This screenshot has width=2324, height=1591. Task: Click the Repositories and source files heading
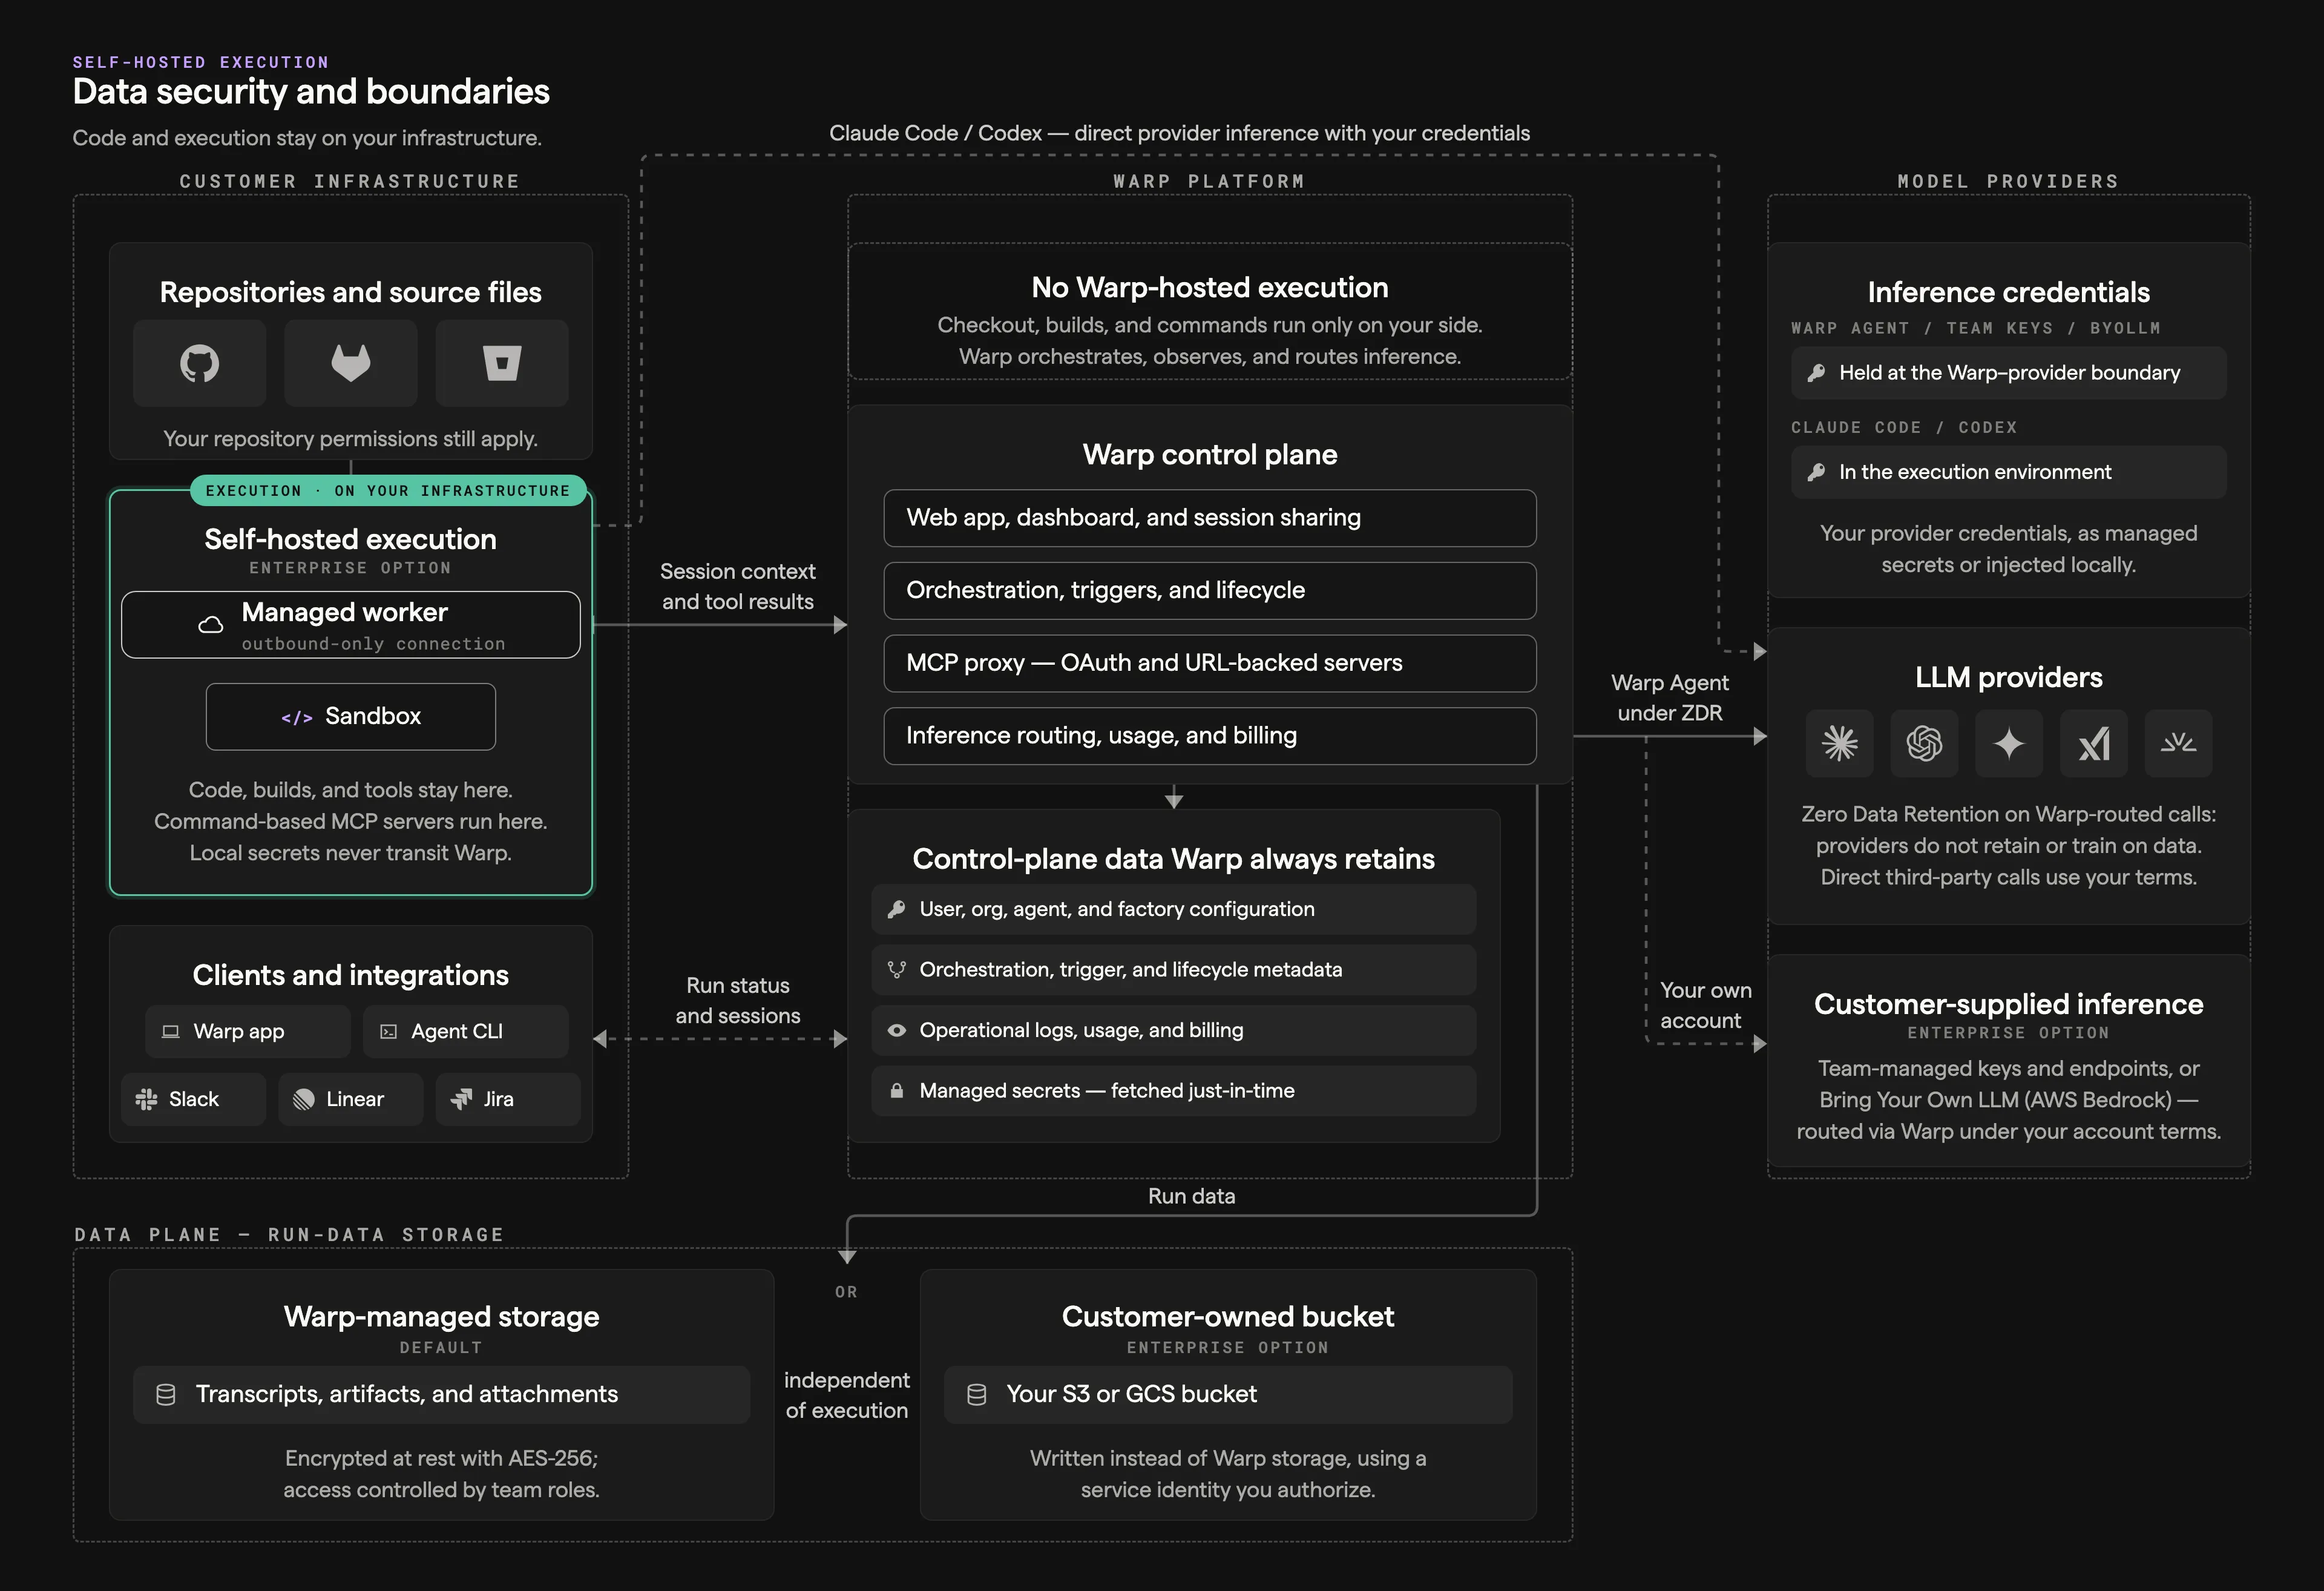click(x=351, y=292)
